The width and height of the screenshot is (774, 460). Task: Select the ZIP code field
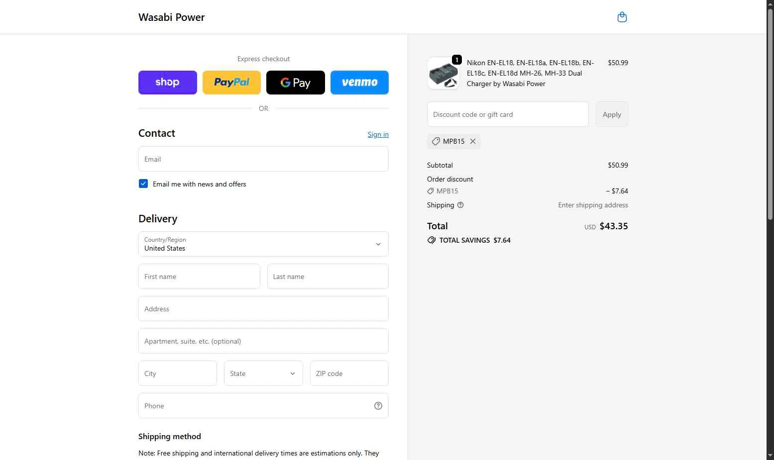349,373
